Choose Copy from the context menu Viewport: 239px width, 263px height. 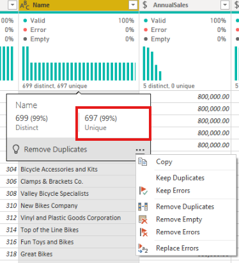186,162
